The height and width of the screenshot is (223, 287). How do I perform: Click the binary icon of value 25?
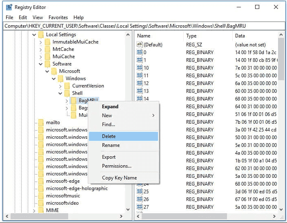click(x=140, y=191)
